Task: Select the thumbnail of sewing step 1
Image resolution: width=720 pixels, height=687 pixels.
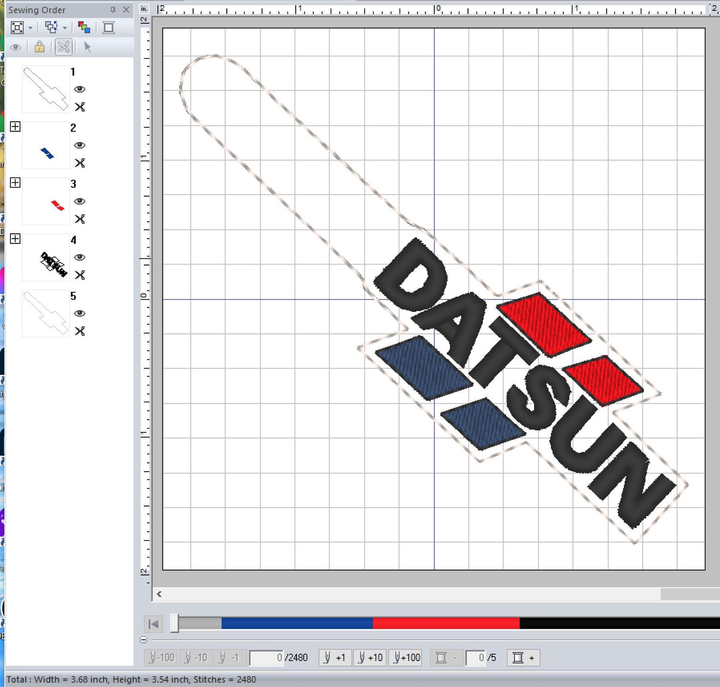Action: (x=46, y=89)
